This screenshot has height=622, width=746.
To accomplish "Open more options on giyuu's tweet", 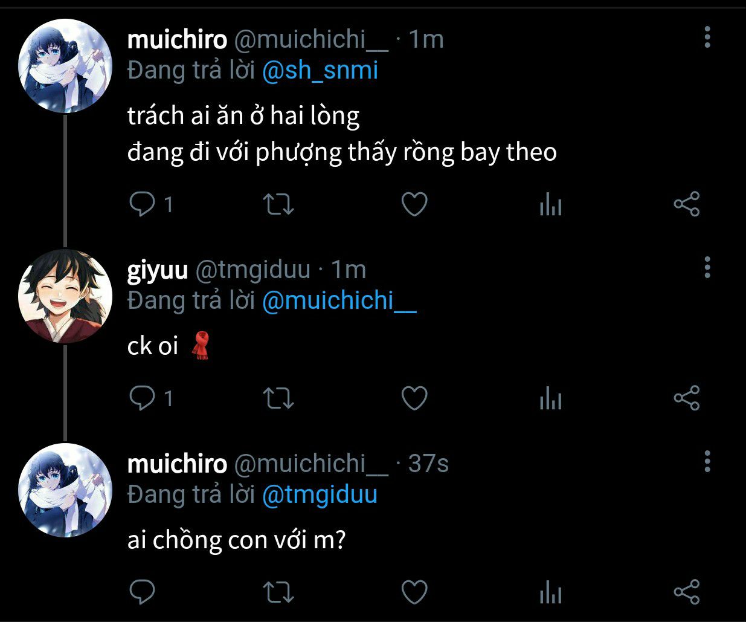I will click(707, 267).
